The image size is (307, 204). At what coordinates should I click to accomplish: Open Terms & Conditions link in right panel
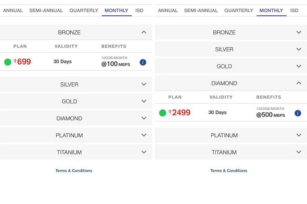pyautogui.click(x=229, y=171)
